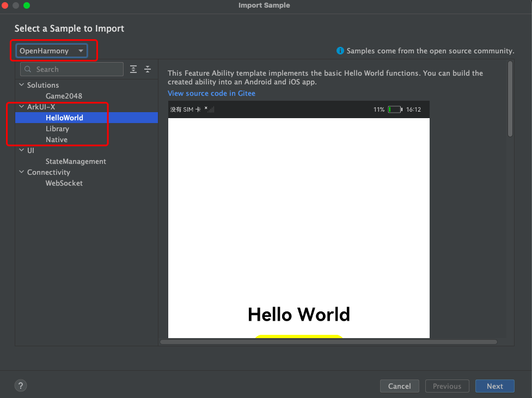Click the search magnifier icon
This screenshot has height=398, width=532.
point(28,69)
